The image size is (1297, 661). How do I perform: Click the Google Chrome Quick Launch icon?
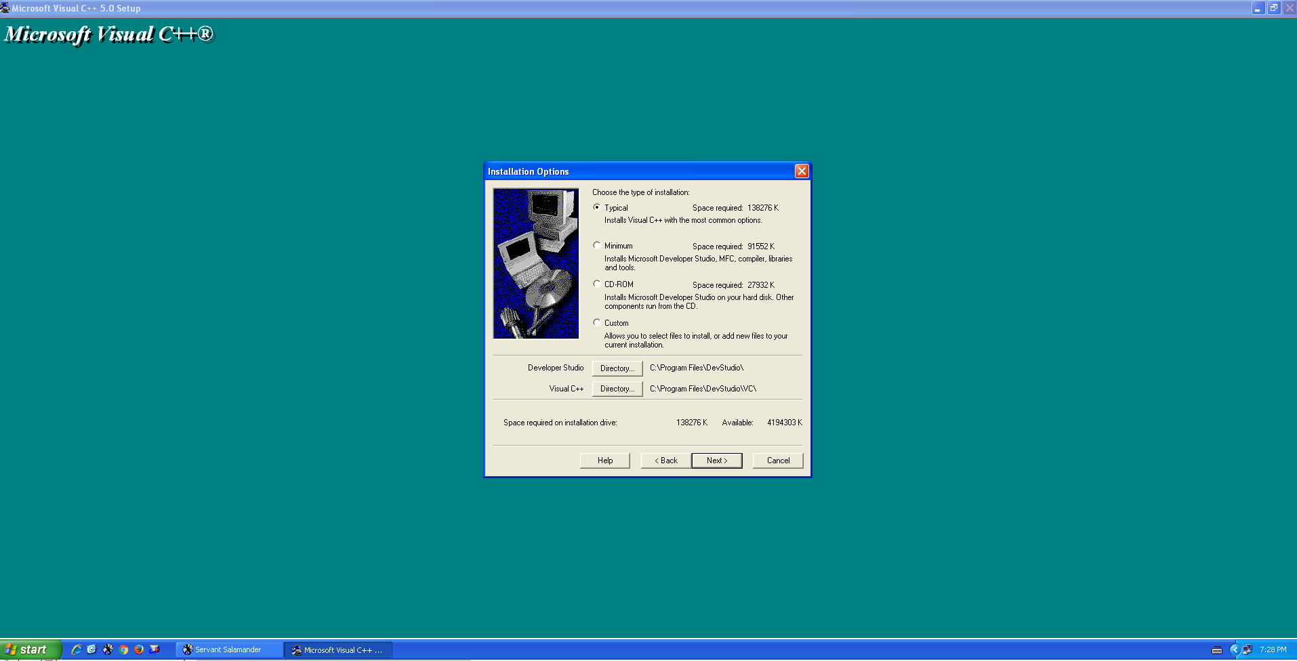(x=123, y=649)
